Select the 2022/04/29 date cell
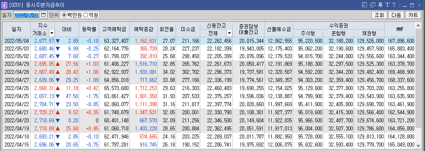The height and width of the screenshot is (151, 425). (17, 64)
